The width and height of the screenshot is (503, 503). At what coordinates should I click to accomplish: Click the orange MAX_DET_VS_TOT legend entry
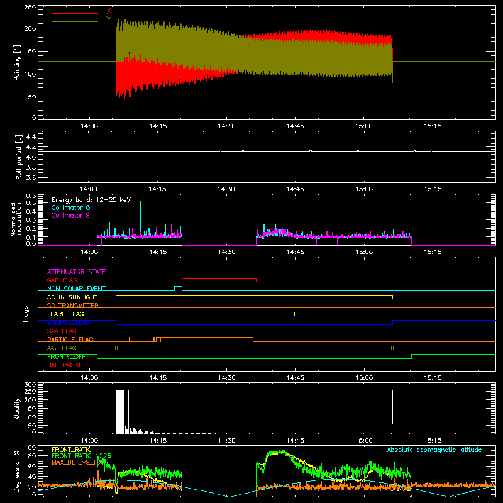(x=79, y=462)
